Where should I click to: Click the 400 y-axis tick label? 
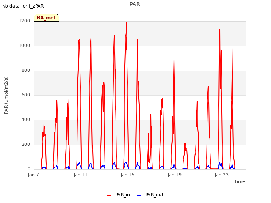pyautogui.click(x=26, y=120)
